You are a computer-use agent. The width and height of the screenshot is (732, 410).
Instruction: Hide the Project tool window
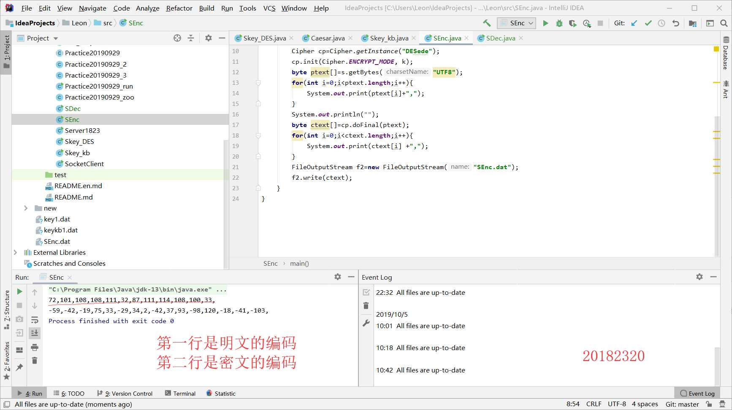coord(222,38)
